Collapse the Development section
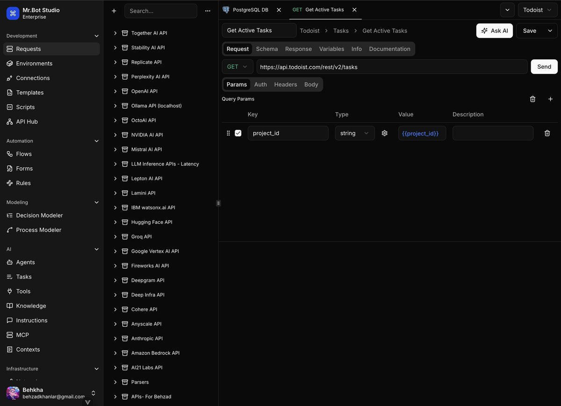561x406 pixels. click(x=97, y=36)
